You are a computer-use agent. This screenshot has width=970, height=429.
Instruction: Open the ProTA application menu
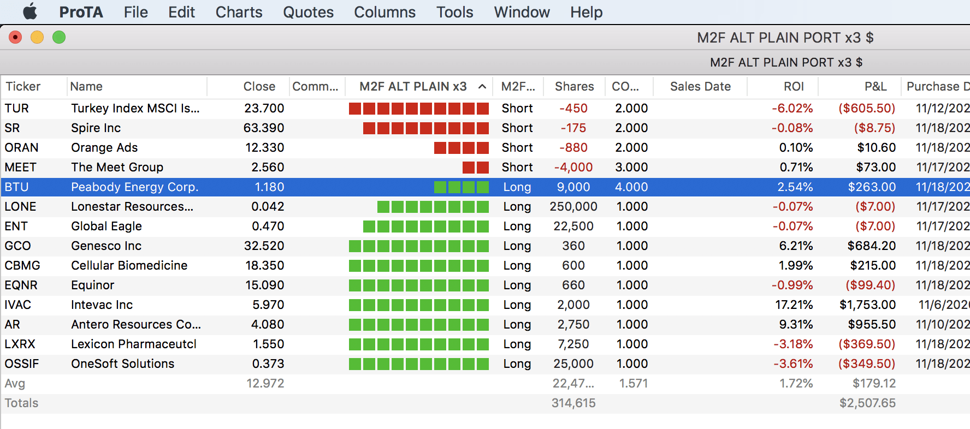[x=81, y=12]
